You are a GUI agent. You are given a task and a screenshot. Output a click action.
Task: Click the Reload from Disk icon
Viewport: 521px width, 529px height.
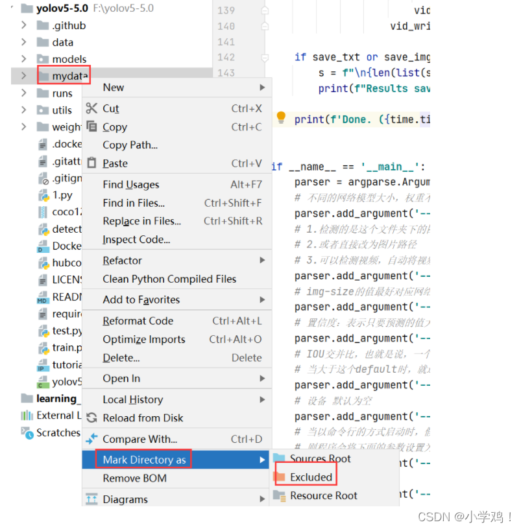pyautogui.click(x=91, y=418)
